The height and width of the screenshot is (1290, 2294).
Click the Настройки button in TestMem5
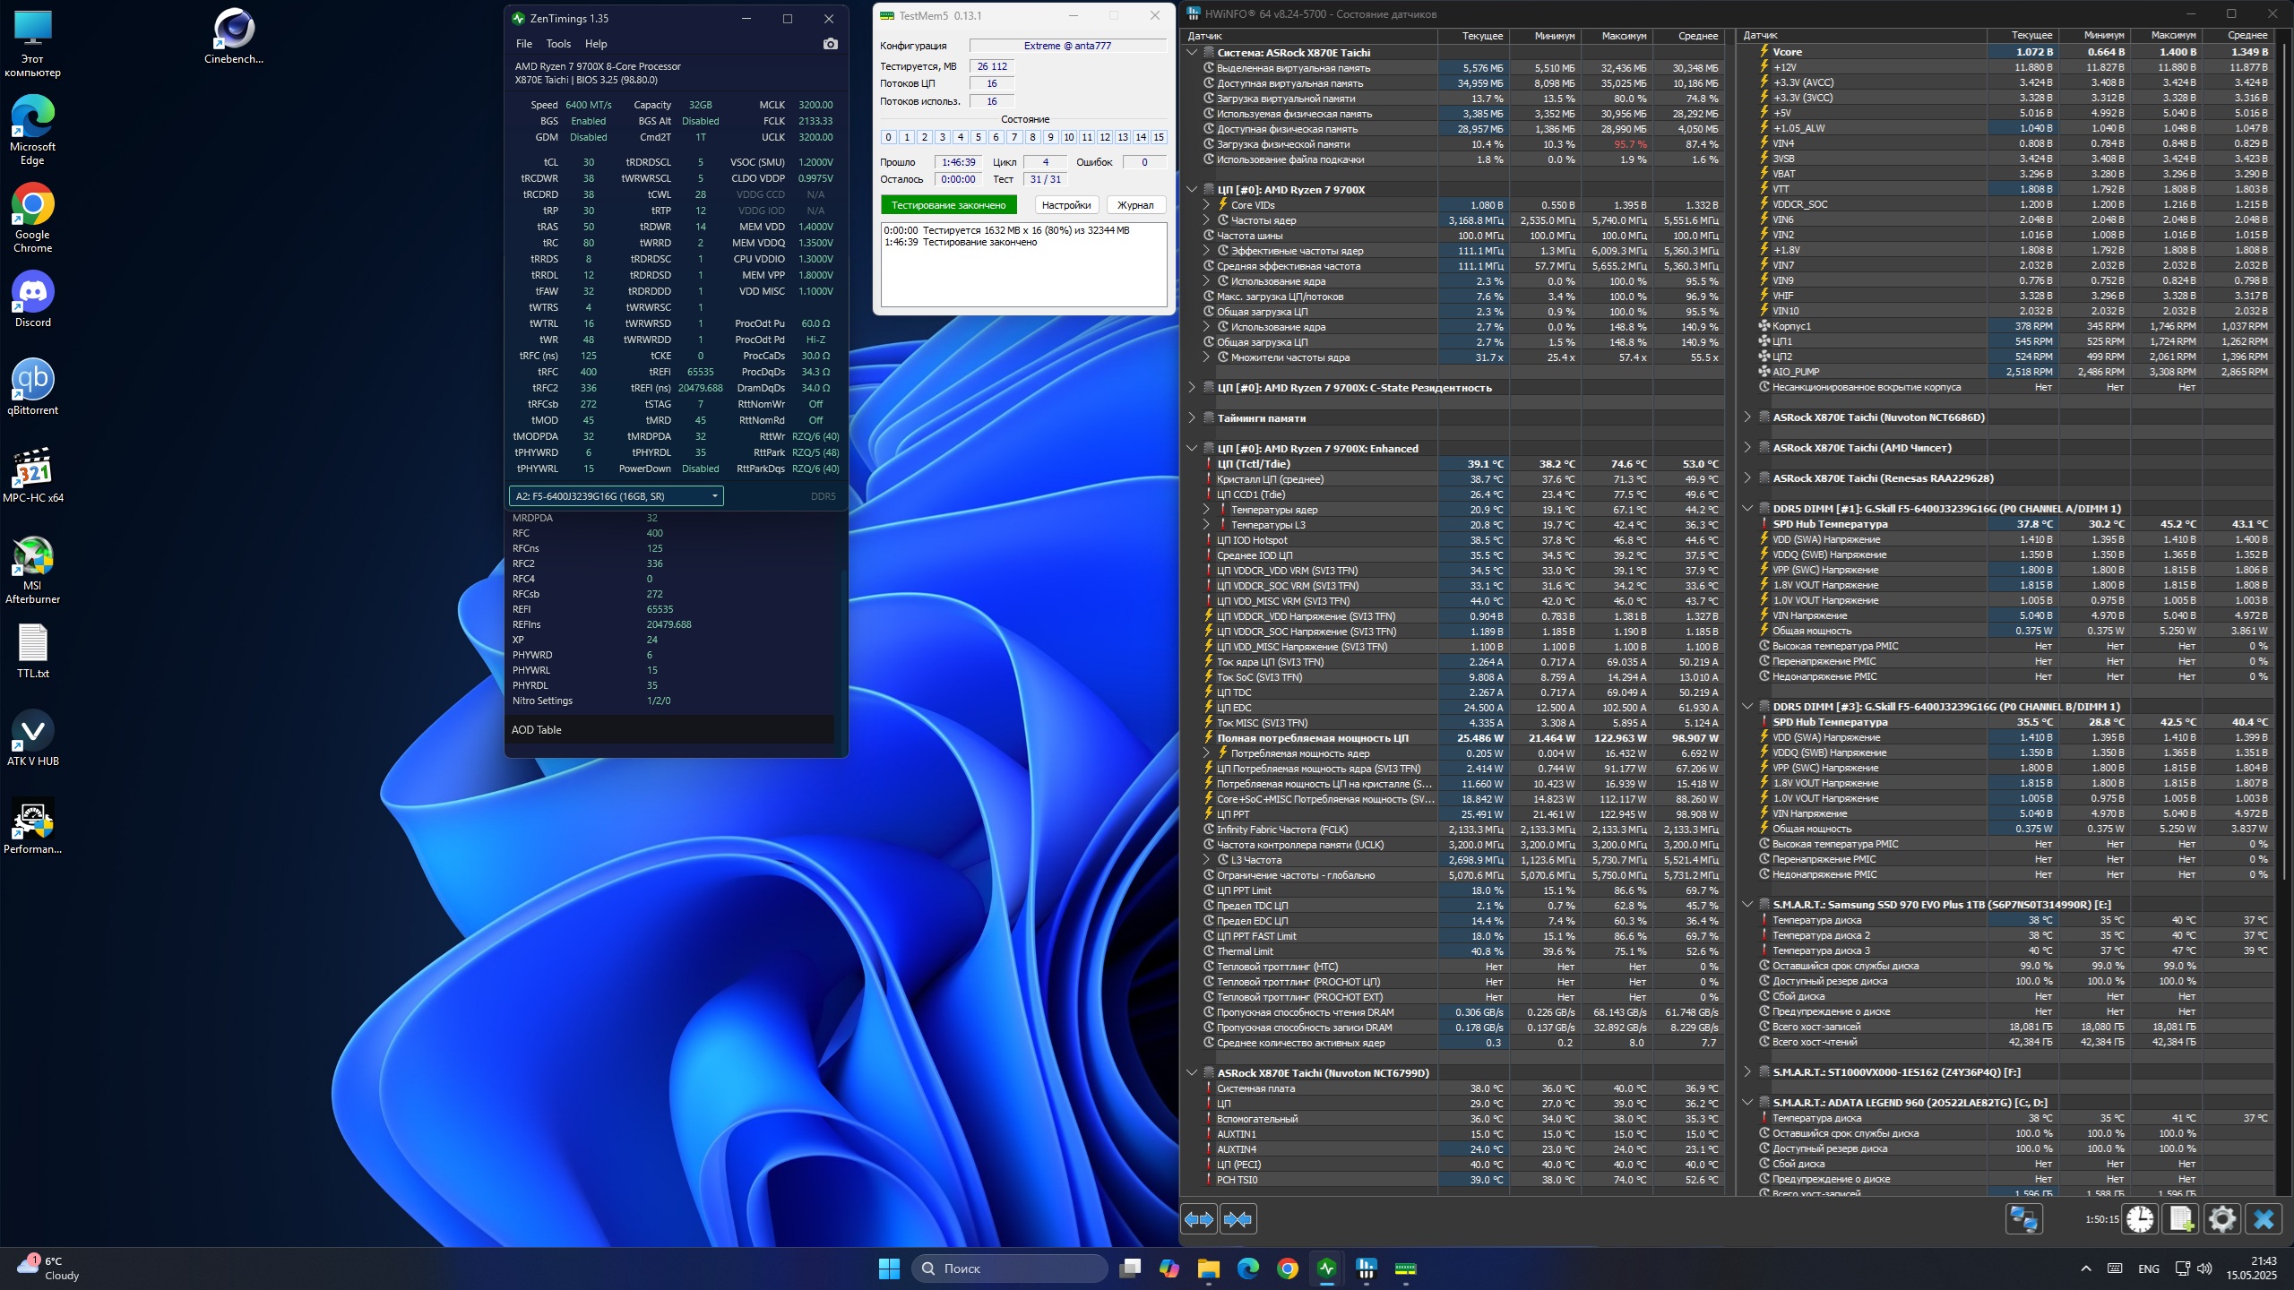click(x=1065, y=205)
